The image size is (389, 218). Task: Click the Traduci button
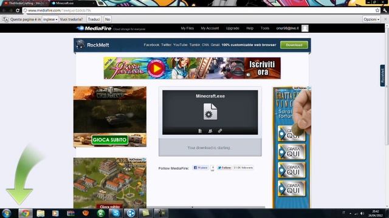pyautogui.click(x=94, y=19)
